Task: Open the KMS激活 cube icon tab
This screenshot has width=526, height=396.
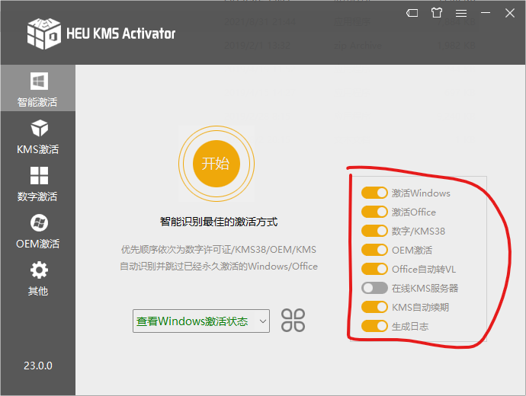Action: [38, 136]
